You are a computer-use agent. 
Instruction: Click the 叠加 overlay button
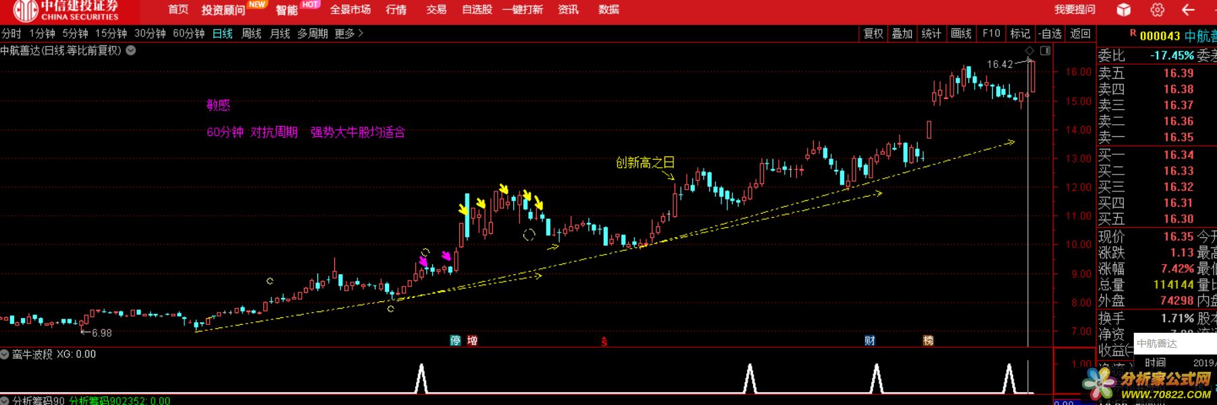pyautogui.click(x=902, y=33)
